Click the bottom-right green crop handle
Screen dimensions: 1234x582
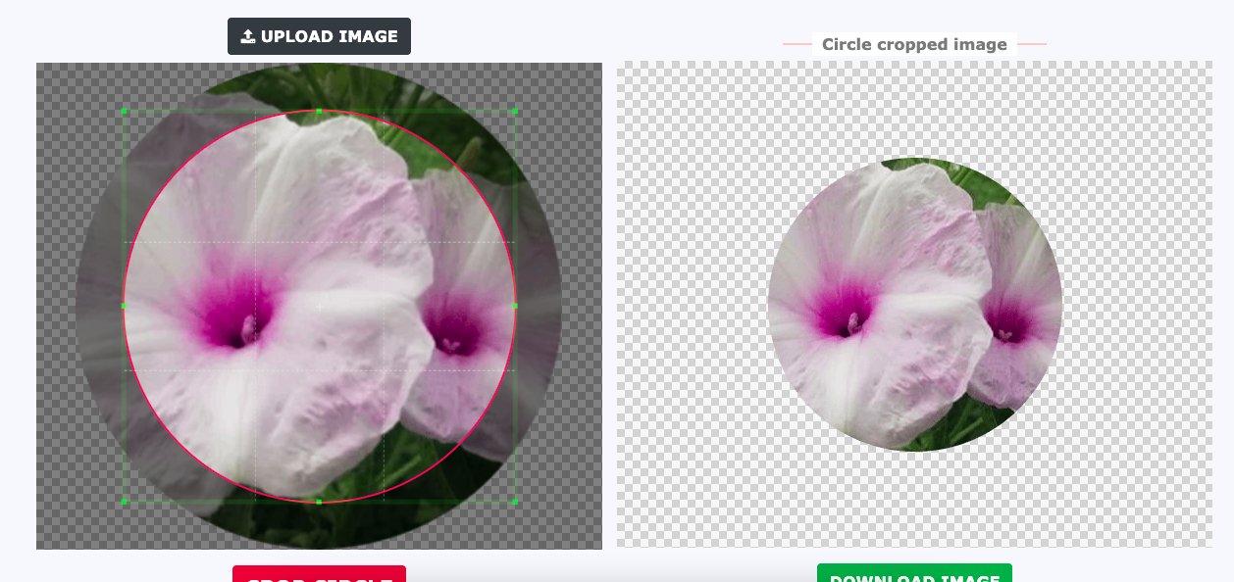pos(515,502)
